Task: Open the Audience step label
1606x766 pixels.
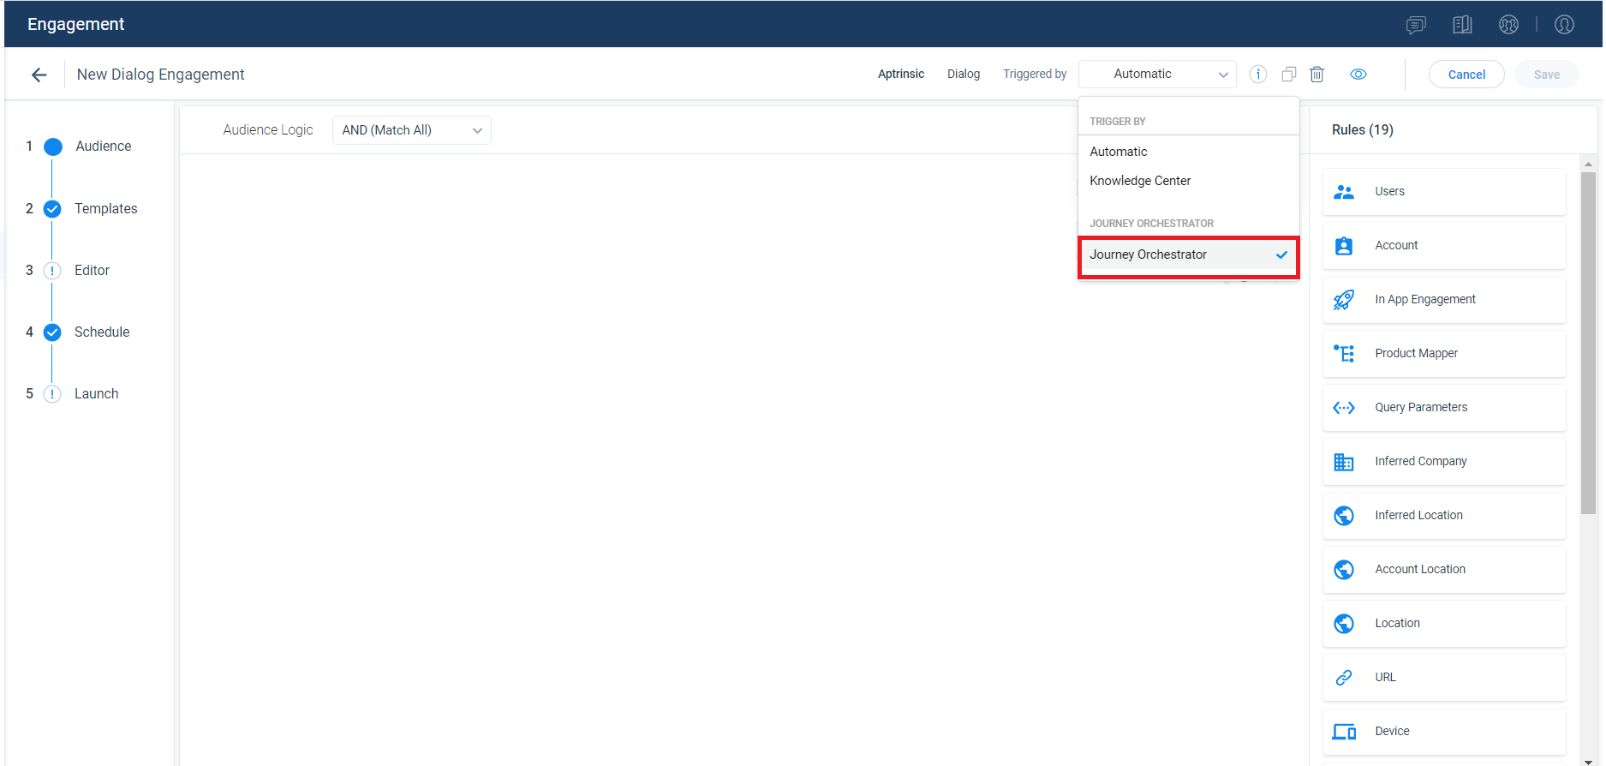Action: 104,147
